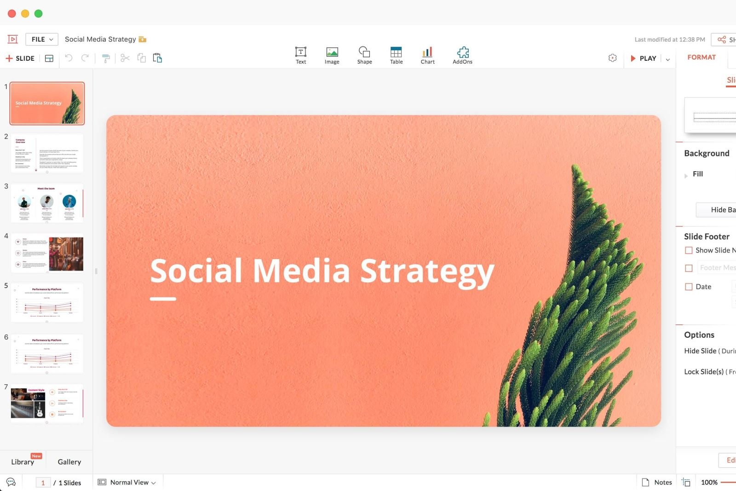The image size is (736, 491).
Task: Open AddOns
Action: pyautogui.click(x=462, y=55)
